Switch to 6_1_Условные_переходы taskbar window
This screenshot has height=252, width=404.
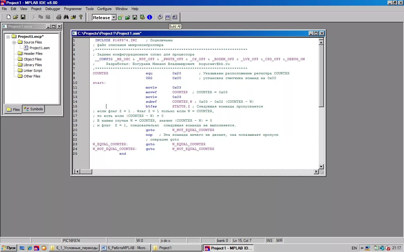74,248
